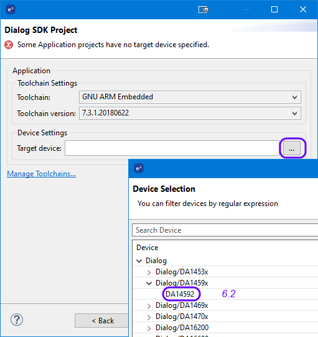
Task: Click the Dialog root row label
Action: [x=156, y=261]
